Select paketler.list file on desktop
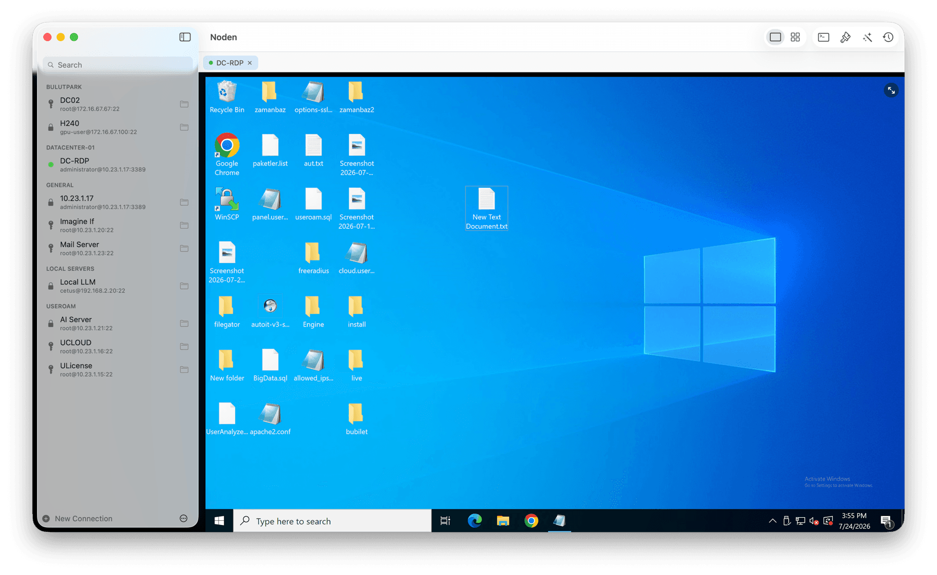937x575 pixels. [x=270, y=151]
